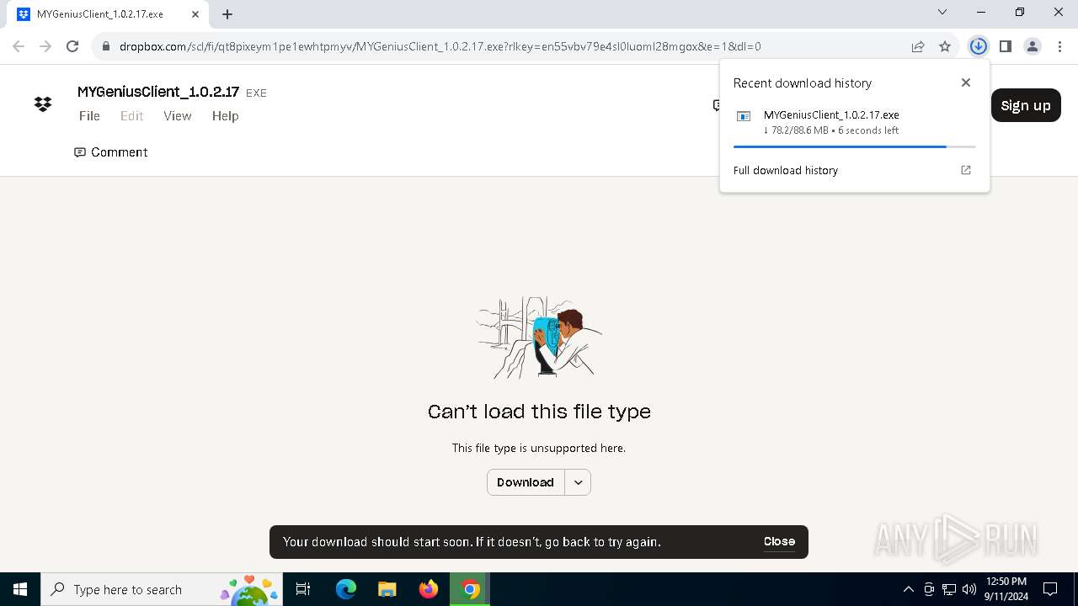Reload the page with the refresh icon

click(x=72, y=46)
